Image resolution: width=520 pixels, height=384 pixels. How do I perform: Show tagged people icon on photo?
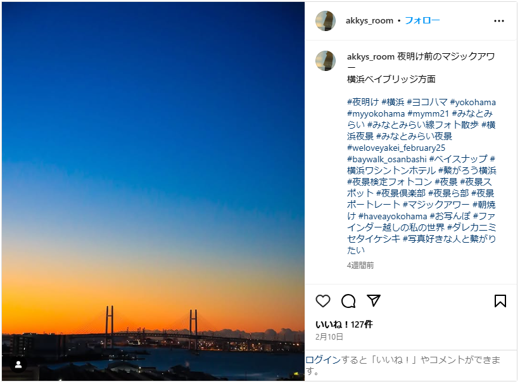point(18,364)
